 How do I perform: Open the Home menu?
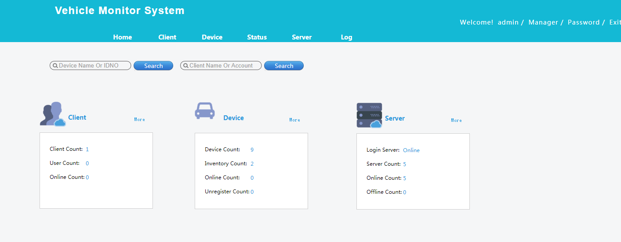123,37
